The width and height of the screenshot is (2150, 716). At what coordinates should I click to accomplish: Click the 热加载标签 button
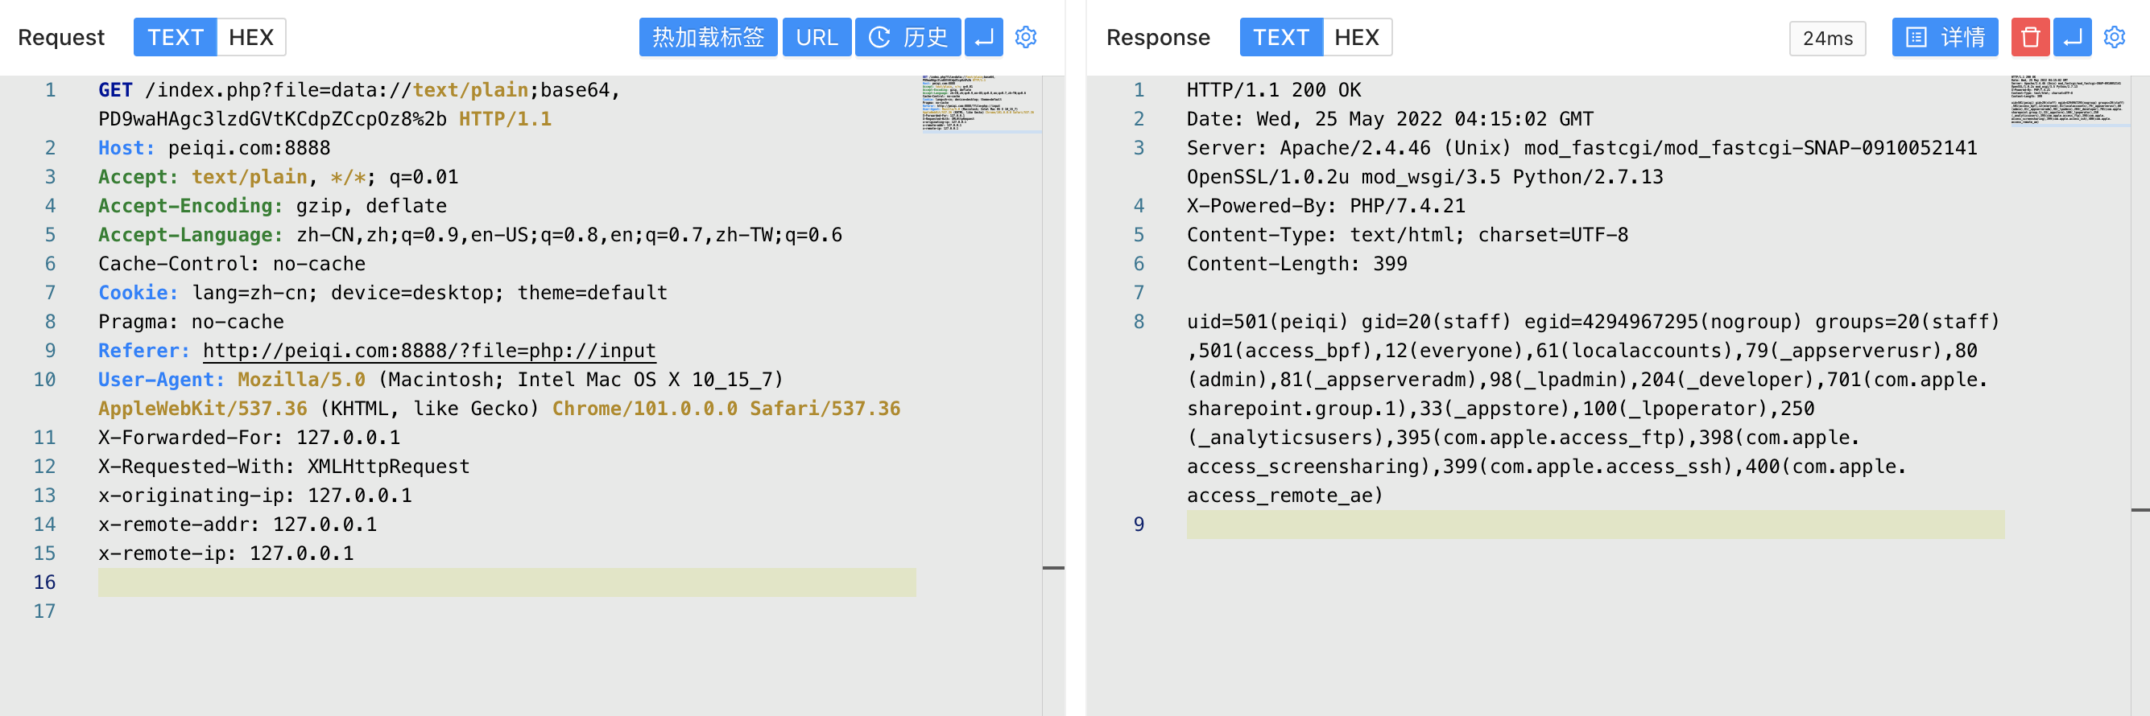[x=708, y=38]
